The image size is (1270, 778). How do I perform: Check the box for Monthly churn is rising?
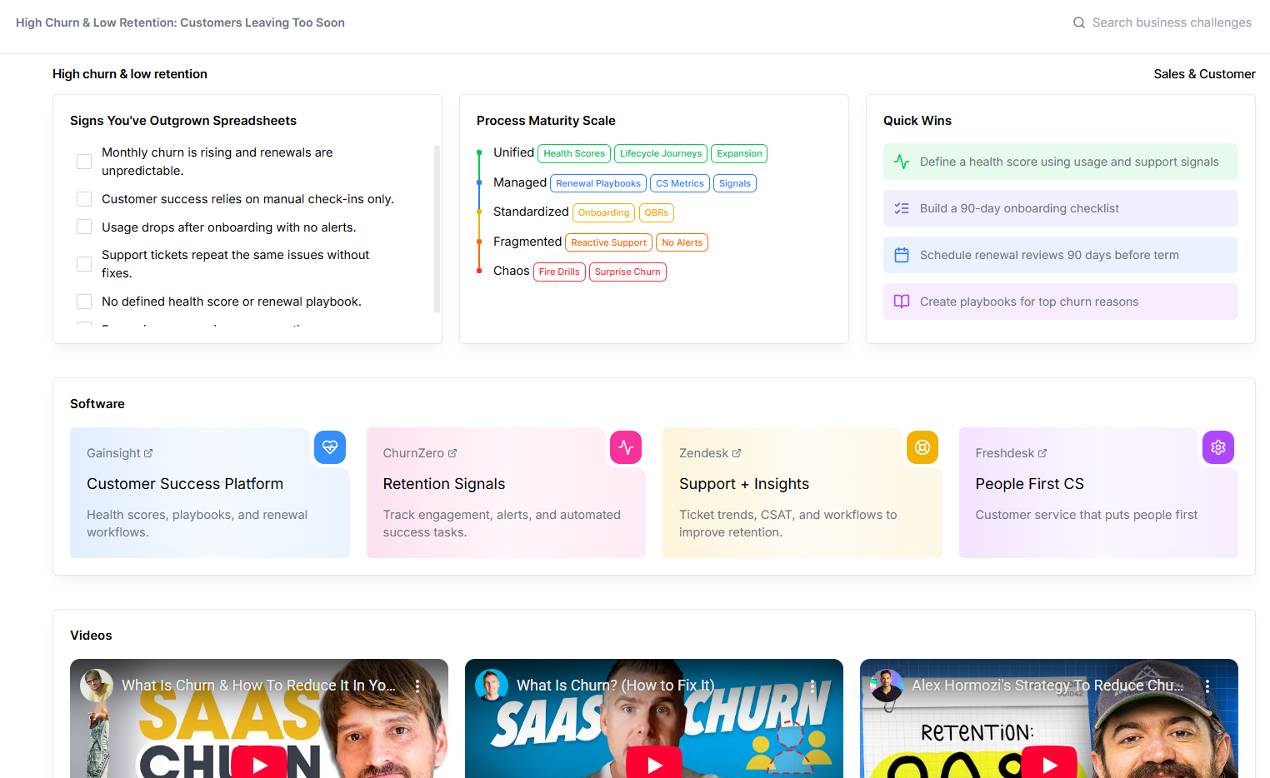point(83,161)
